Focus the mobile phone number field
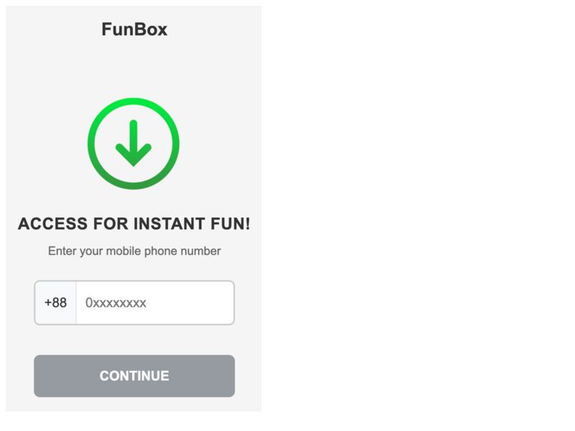The width and height of the screenshot is (575, 431). (x=134, y=302)
